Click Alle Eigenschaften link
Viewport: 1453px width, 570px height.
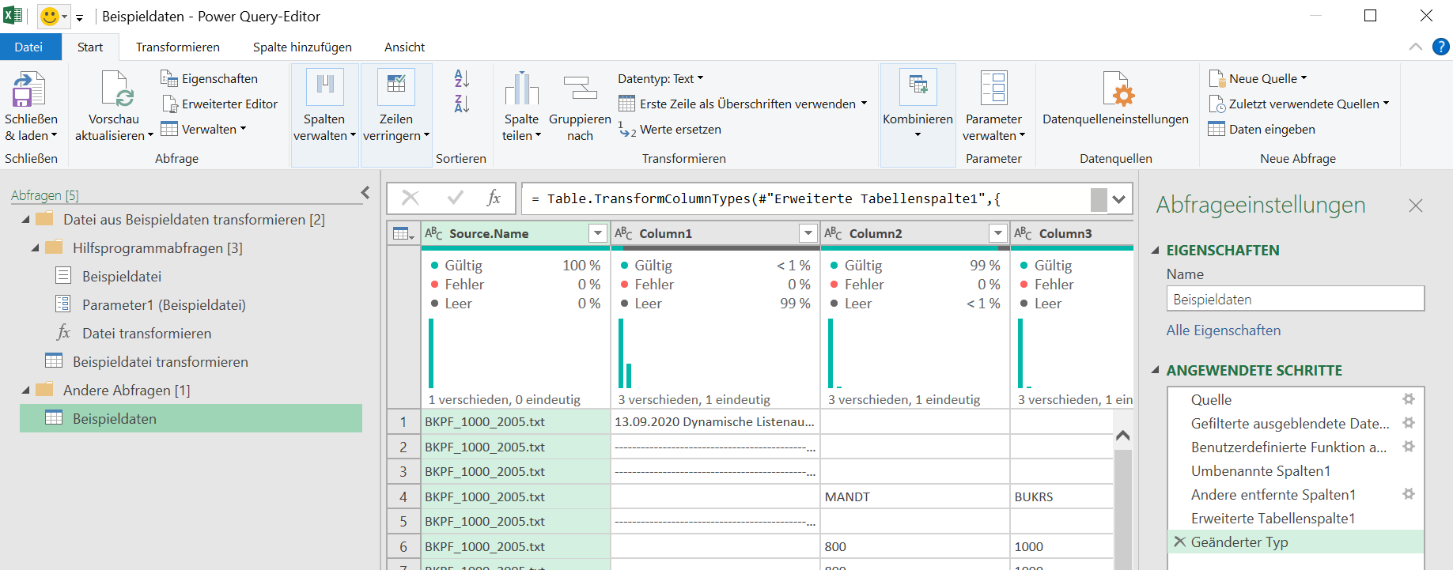click(x=1223, y=330)
